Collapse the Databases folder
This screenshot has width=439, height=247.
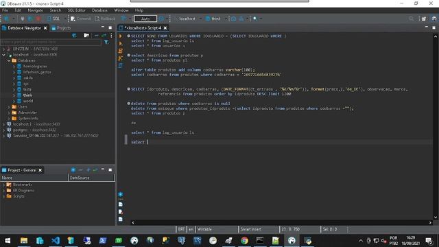9,60
